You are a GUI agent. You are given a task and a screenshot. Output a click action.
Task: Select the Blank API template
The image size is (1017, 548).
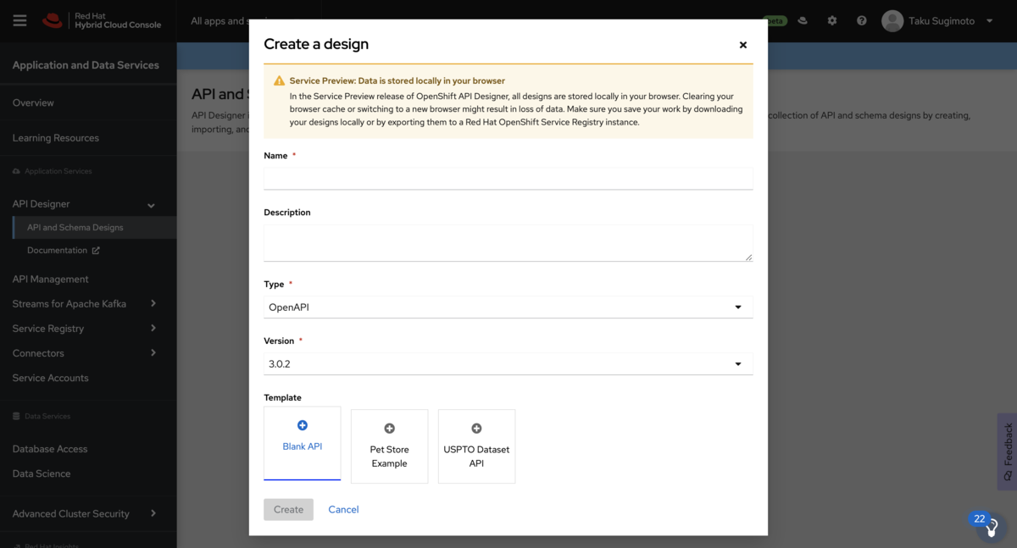303,442
